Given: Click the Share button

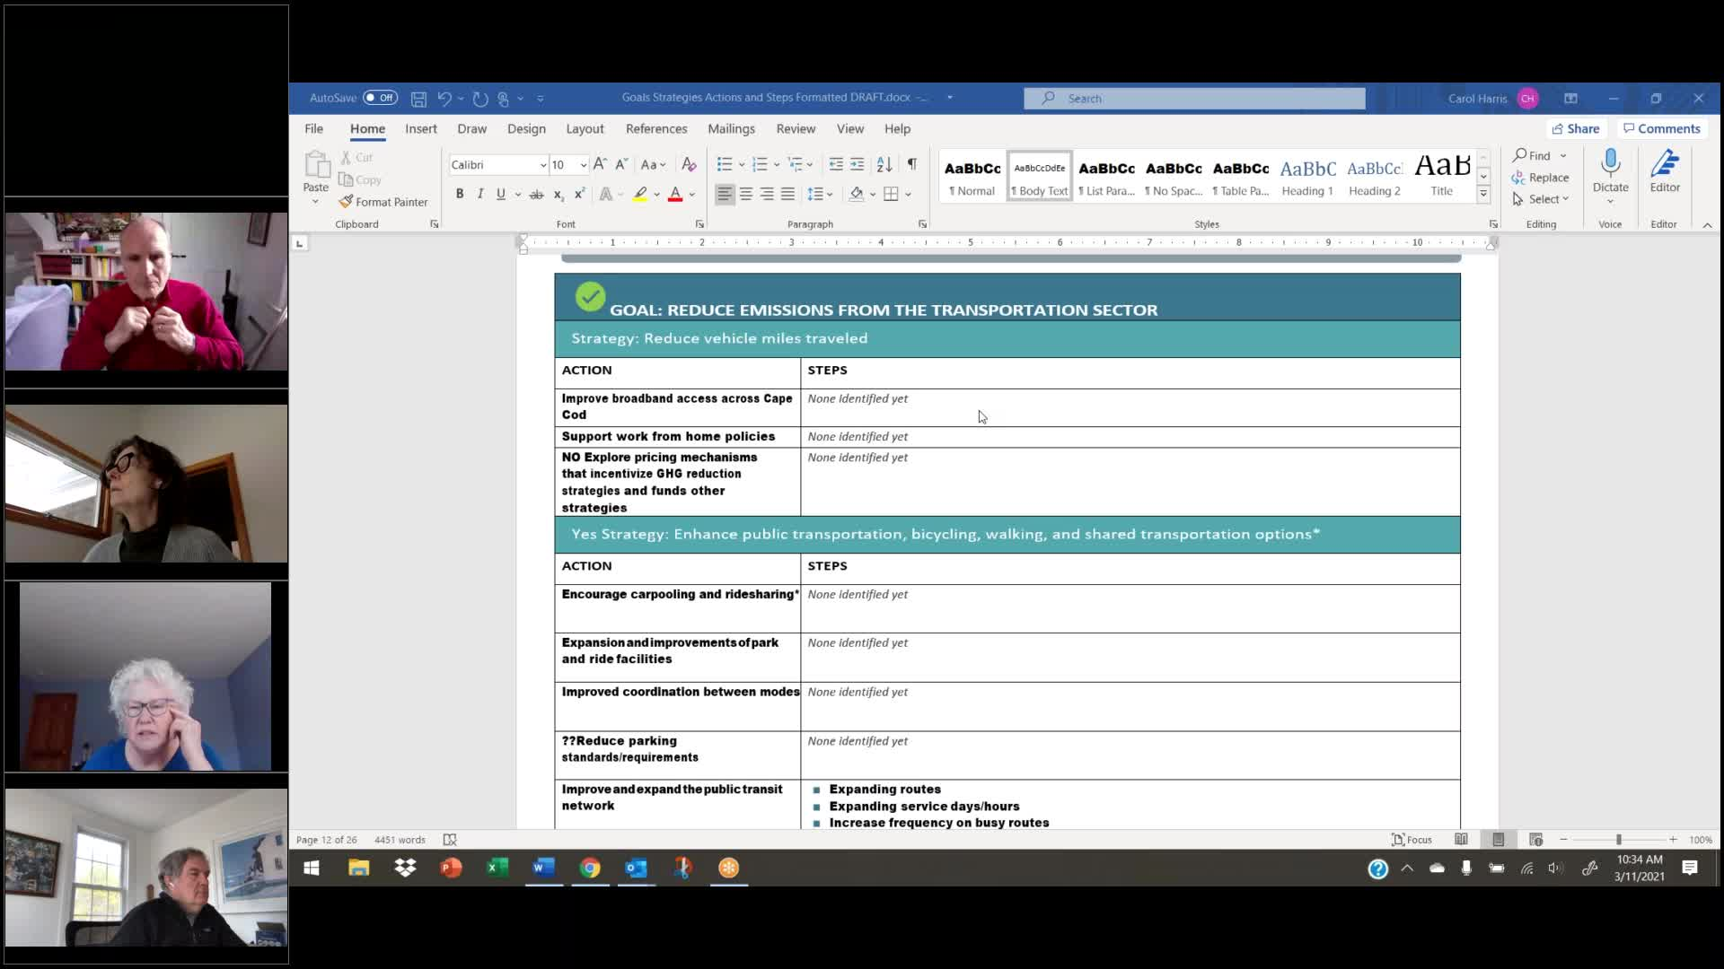Looking at the screenshot, I should [1576, 128].
